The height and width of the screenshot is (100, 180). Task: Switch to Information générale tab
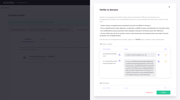click(x=18, y=30)
